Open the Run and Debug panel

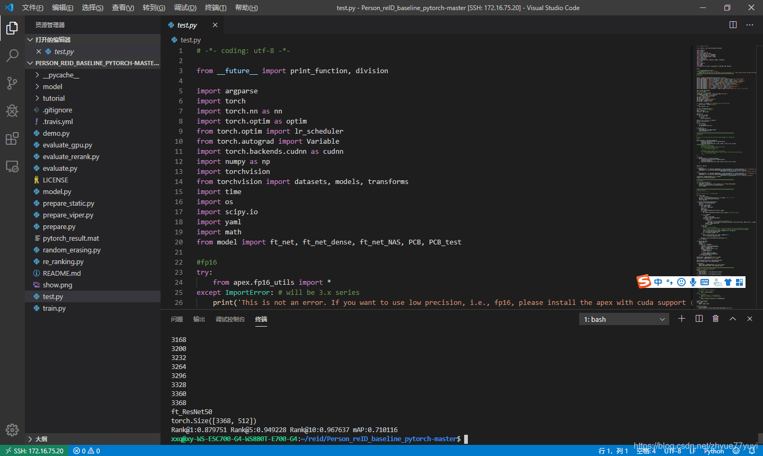[12, 111]
